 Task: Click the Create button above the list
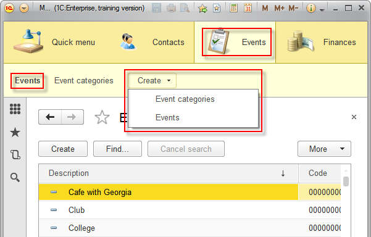(63, 149)
